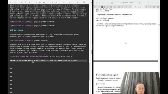Insert a bulleted list
Screen dimensions: 168x94
tap(52, 2)
